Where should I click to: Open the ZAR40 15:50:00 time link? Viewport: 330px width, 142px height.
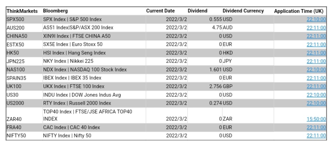(316, 119)
